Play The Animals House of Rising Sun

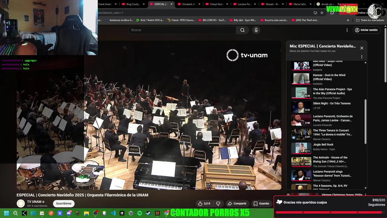(301, 162)
